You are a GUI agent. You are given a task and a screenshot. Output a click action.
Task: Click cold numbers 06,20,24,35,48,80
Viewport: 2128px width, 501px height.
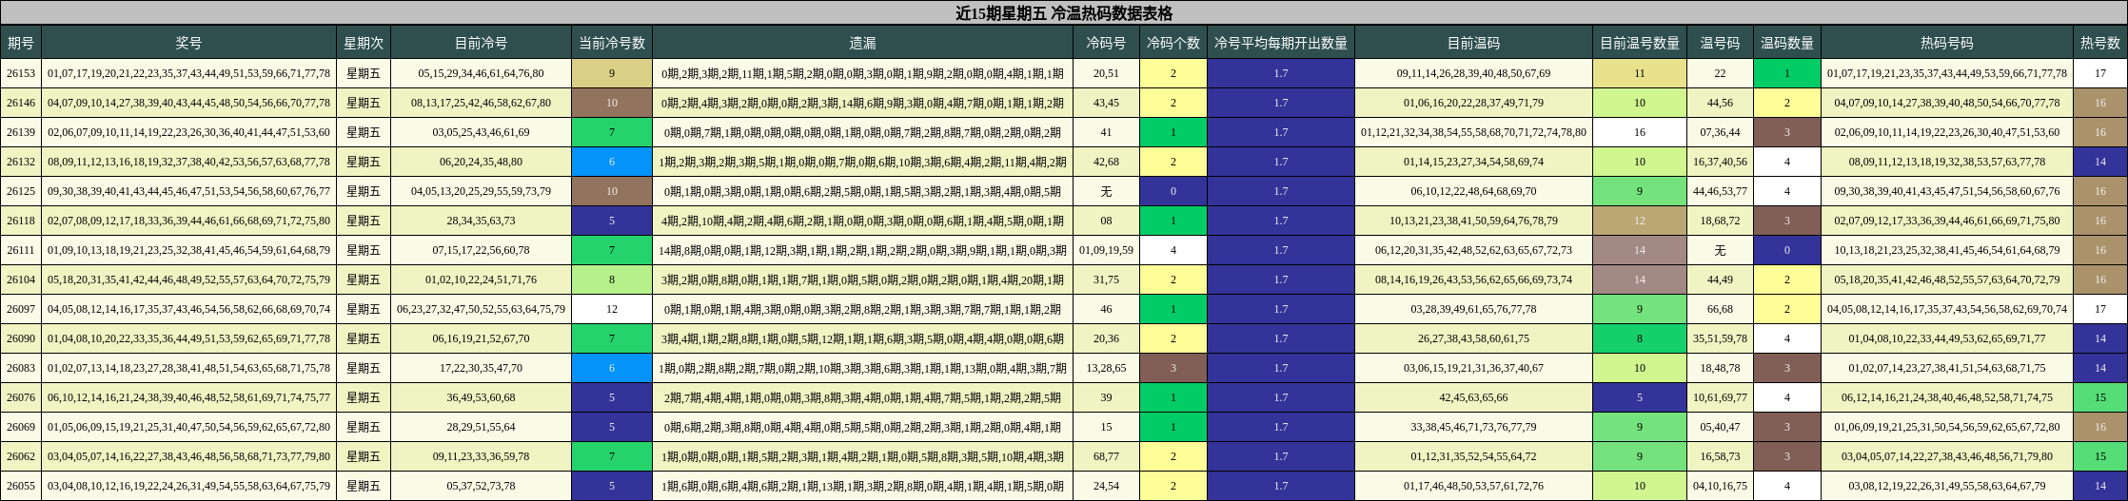[x=481, y=162]
